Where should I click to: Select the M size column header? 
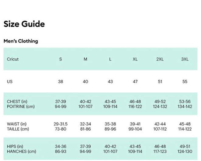85,59
